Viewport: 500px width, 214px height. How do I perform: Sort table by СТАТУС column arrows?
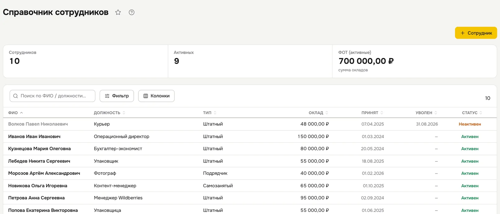(x=481, y=113)
